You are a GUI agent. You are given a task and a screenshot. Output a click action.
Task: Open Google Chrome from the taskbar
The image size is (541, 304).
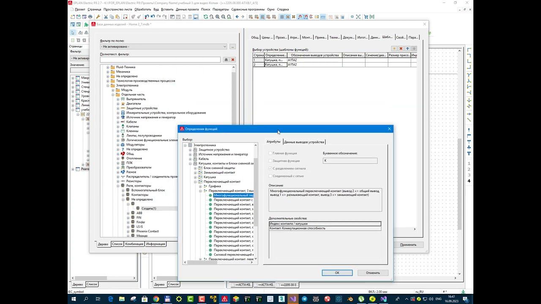[156, 299]
